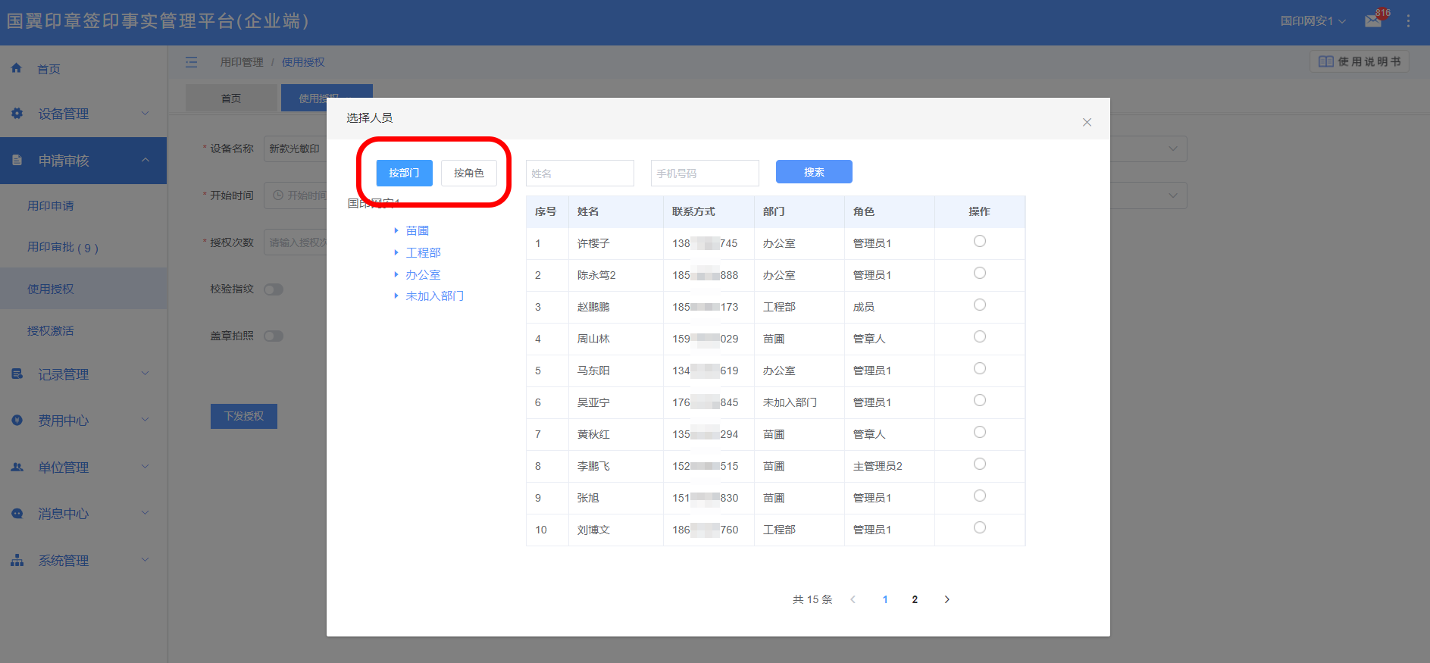
Task: Expand the 单位管理 sidebar menu
Action: pos(145,467)
